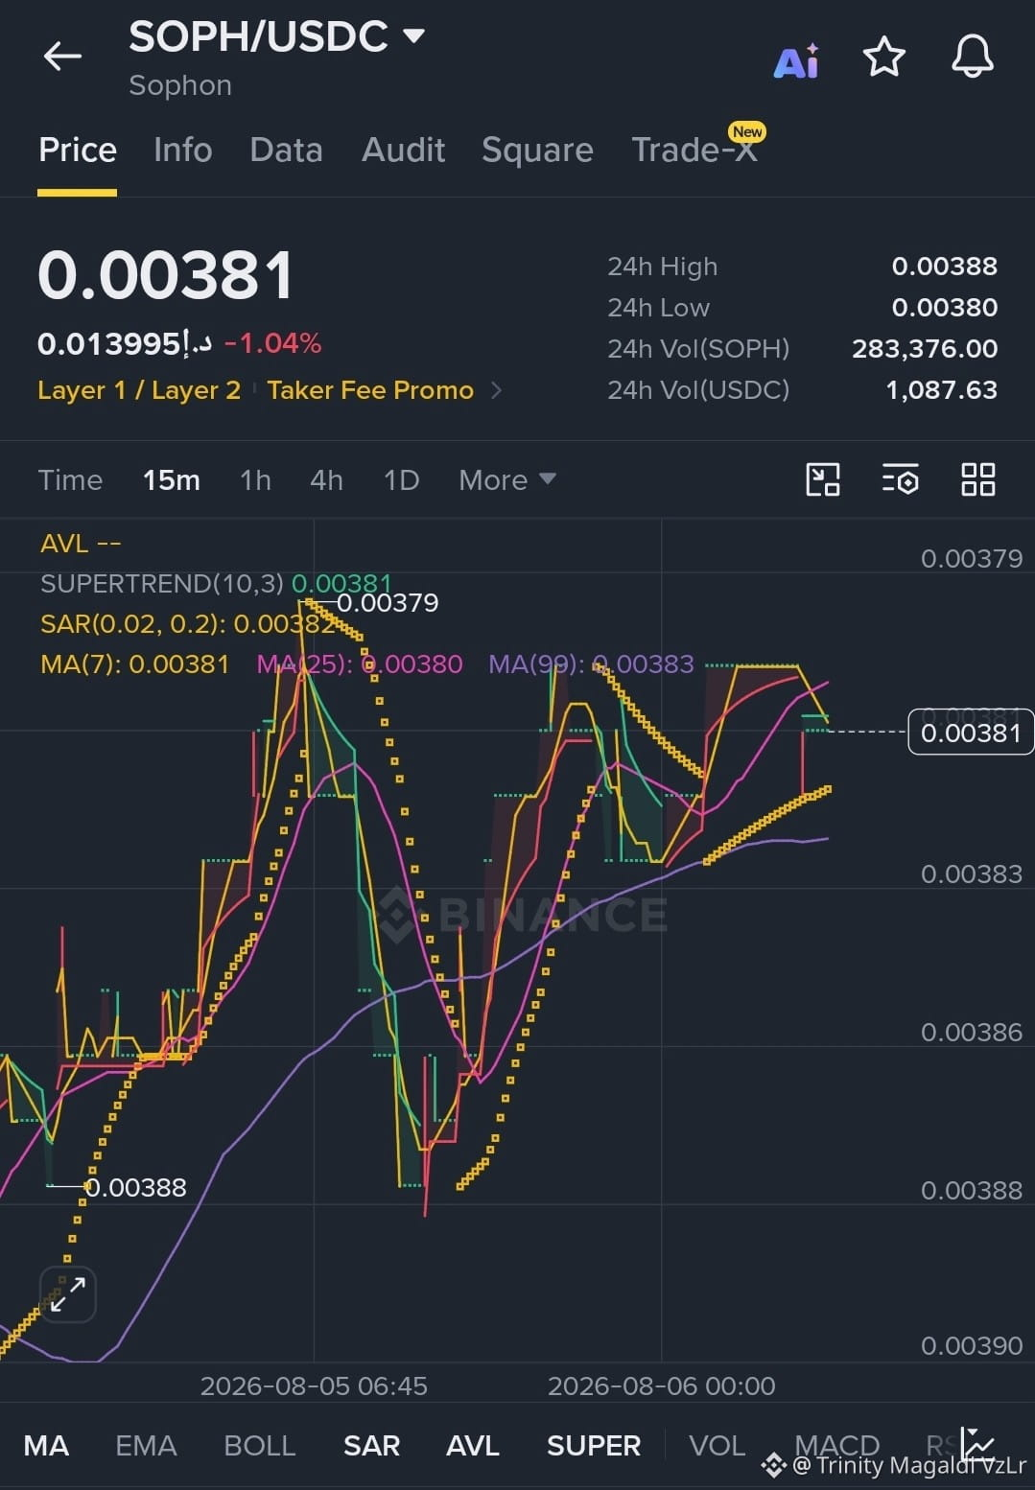Tap the 24h Low value 0.00380
Viewport: 1035px width, 1490px height.
click(944, 307)
